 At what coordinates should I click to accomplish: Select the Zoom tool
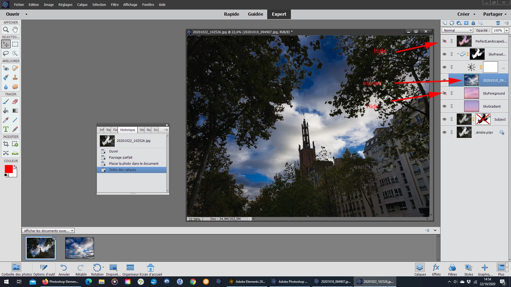[6, 29]
